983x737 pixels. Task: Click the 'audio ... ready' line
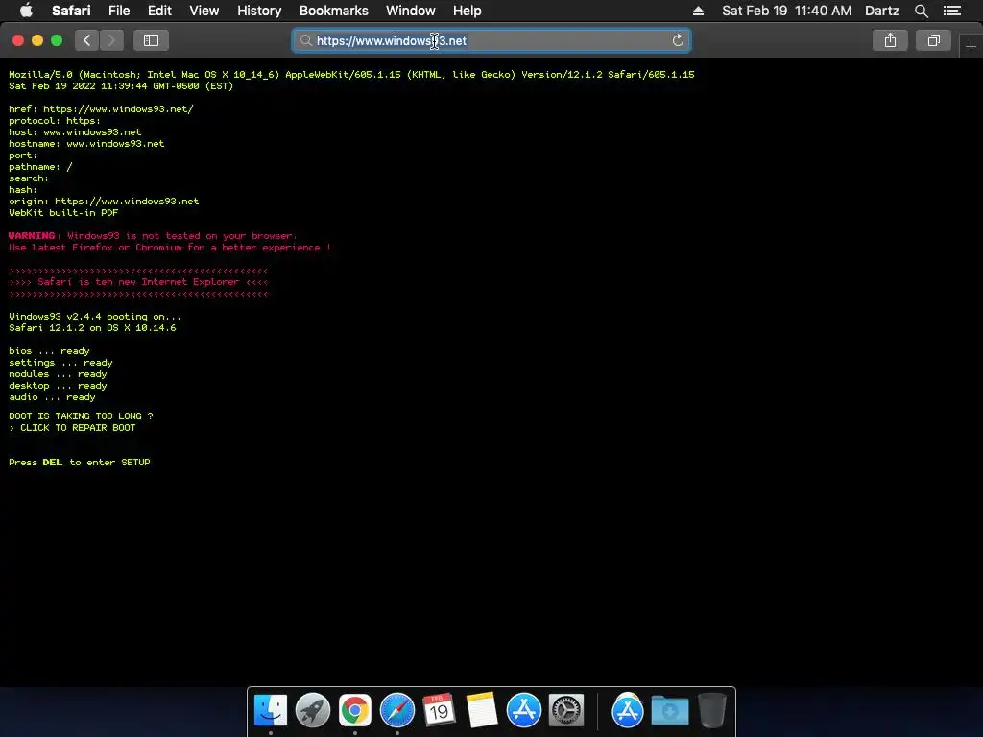pos(52,397)
